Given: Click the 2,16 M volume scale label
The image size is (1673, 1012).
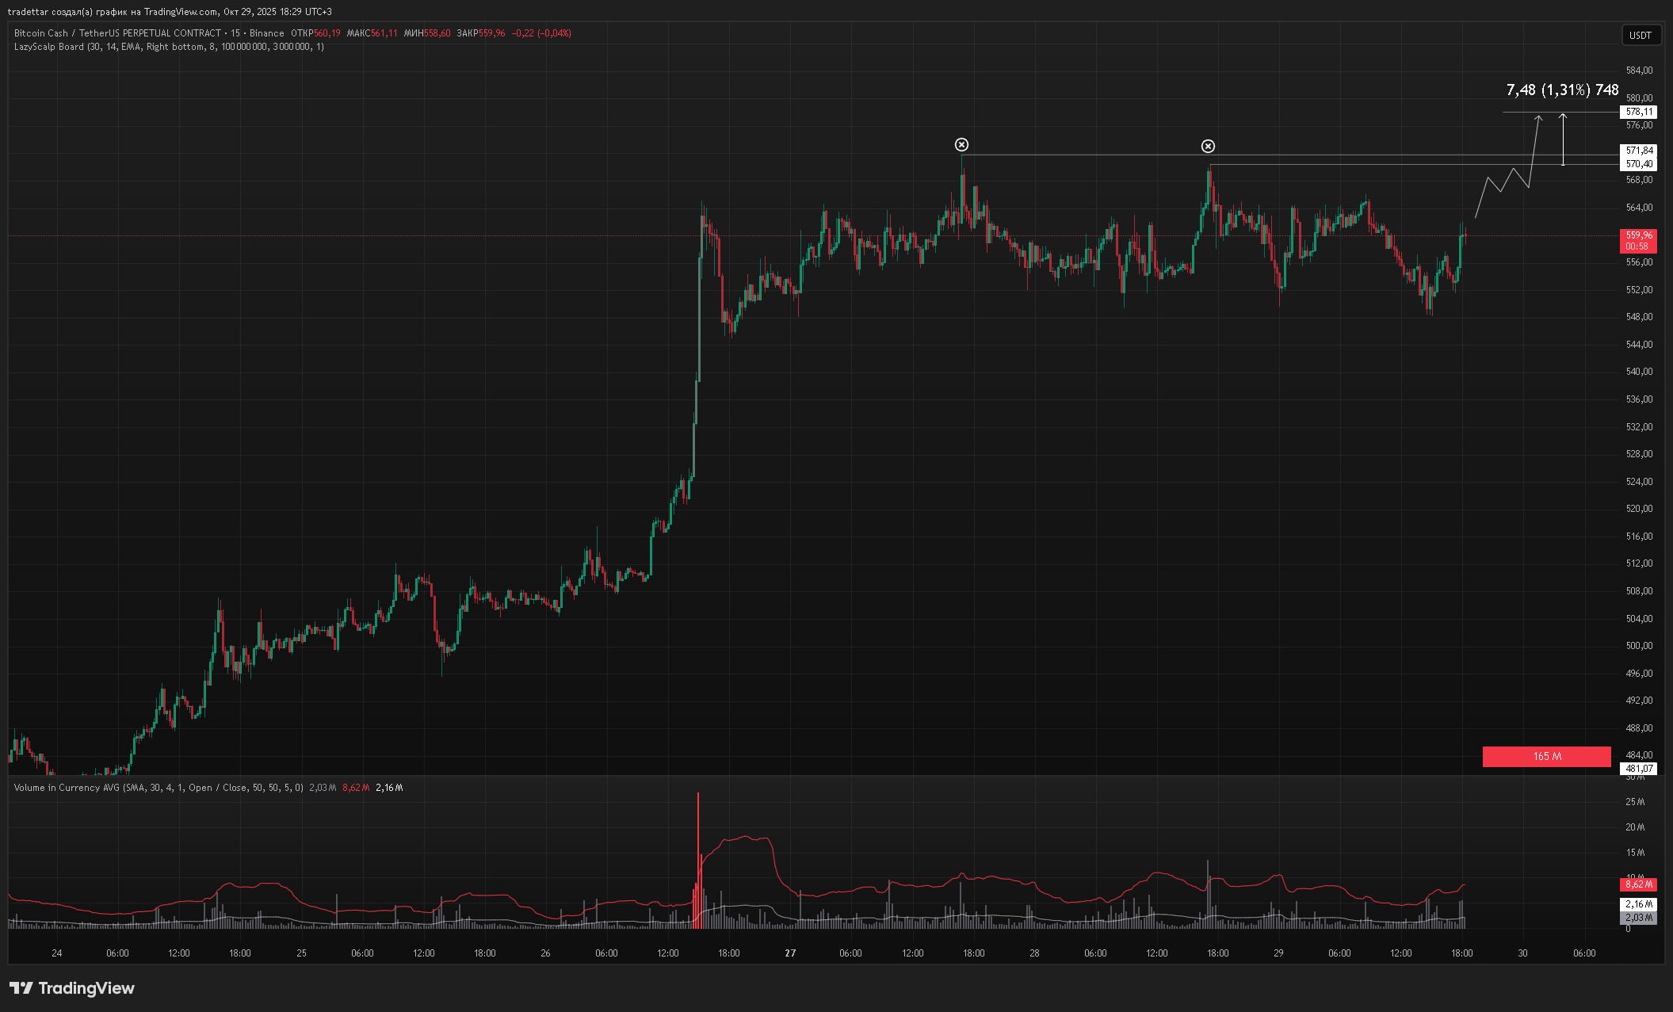Looking at the screenshot, I should click(1639, 904).
